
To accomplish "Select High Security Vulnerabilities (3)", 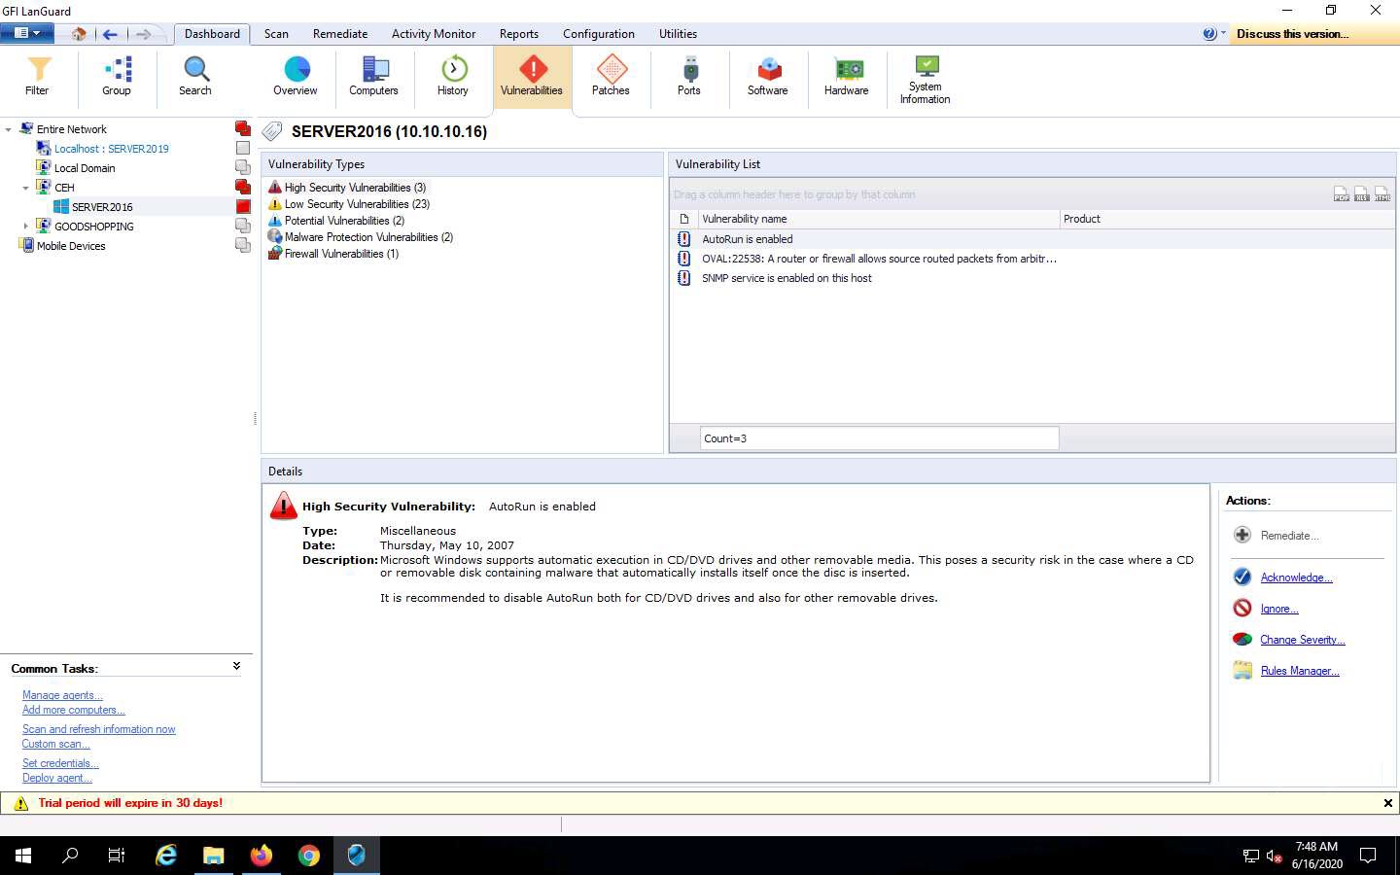I will pyautogui.click(x=355, y=188).
